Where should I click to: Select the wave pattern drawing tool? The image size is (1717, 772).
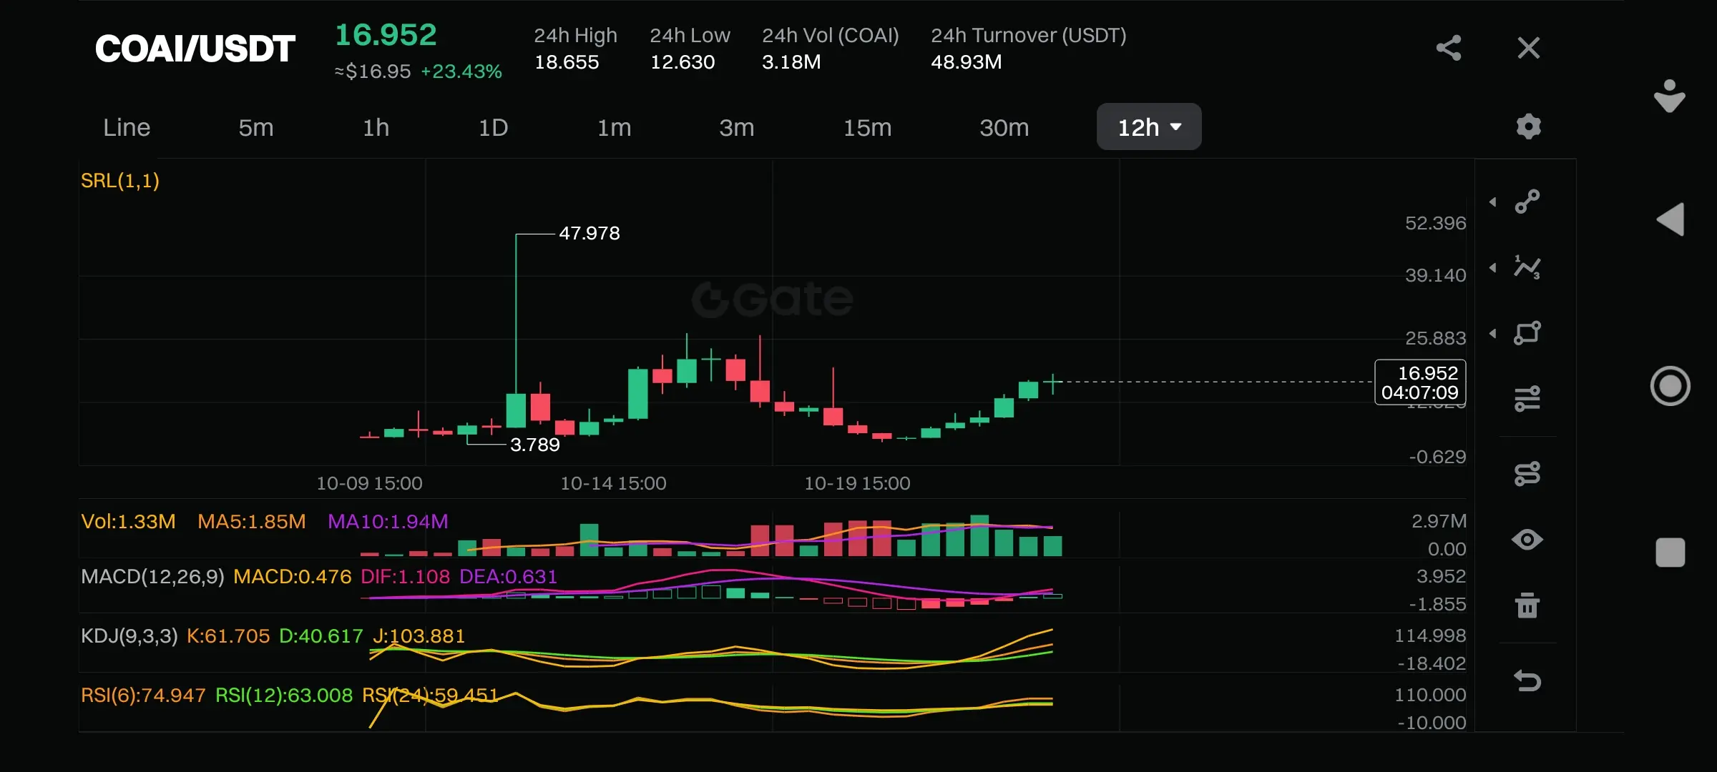[1527, 267]
